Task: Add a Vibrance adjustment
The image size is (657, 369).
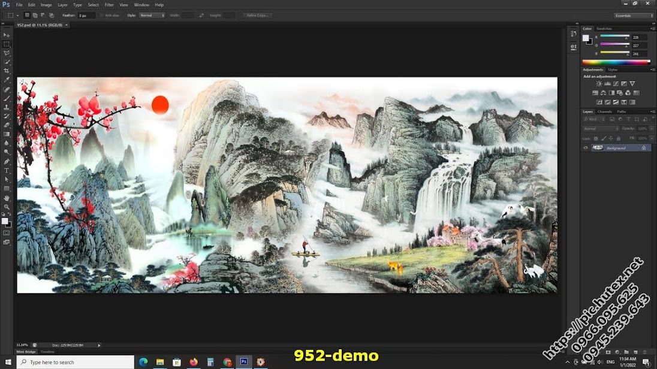Action: (x=632, y=84)
